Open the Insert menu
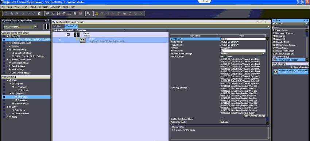 (x=24, y=7)
